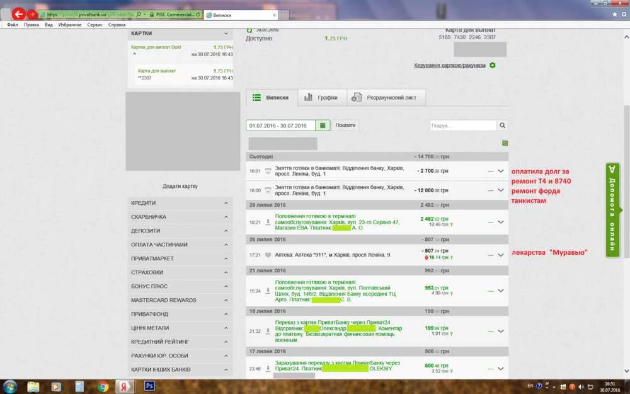Click the download icon on 18:21 transaction
630x394 pixels.
click(268, 222)
